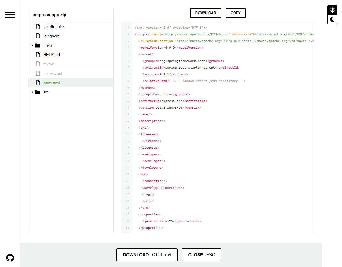Screen dimensions: 342x267
Task: Switch to dark theme moon icon
Action: 332,19
